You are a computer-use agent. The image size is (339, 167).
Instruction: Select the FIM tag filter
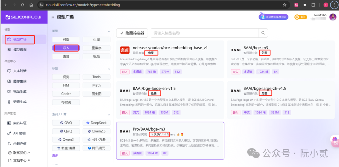point(66,85)
